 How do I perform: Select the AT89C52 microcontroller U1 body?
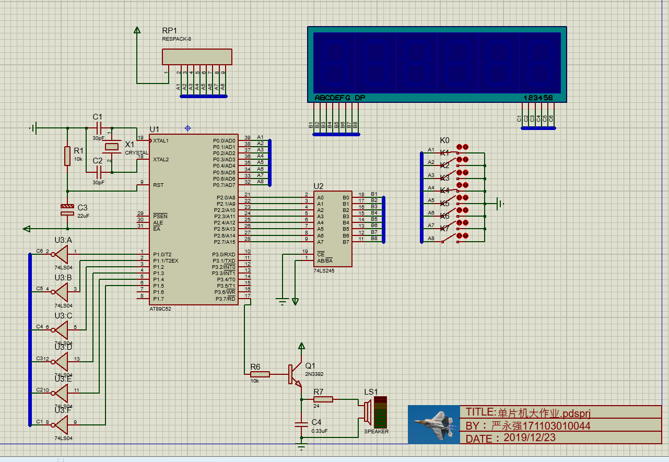pyautogui.click(x=193, y=220)
